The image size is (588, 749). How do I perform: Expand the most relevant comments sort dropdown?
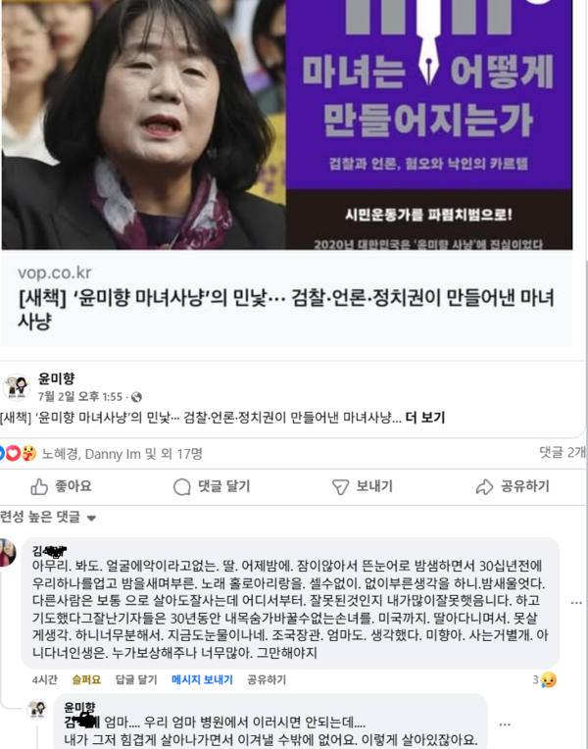point(48,518)
